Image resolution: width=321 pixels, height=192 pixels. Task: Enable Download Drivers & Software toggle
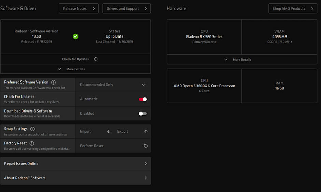[x=143, y=114]
